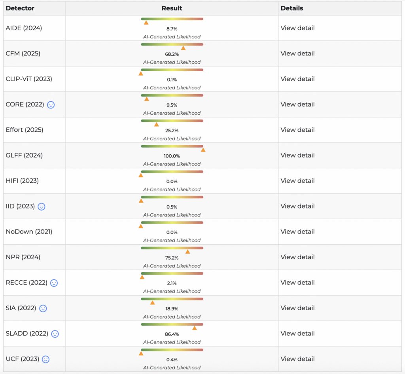Click the smiley icon beside IID (2023)
Screen dimensions: 405x374
pyautogui.click(x=42, y=206)
